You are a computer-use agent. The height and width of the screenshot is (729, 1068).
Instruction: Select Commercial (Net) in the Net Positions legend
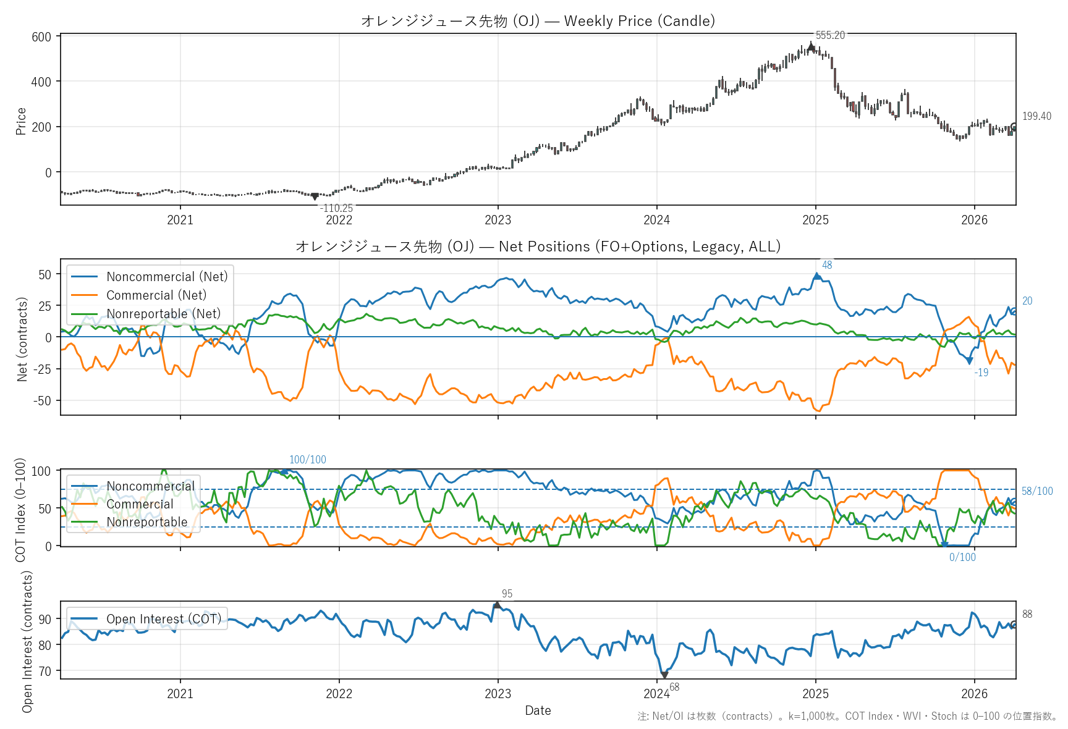pyautogui.click(x=156, y=295)
